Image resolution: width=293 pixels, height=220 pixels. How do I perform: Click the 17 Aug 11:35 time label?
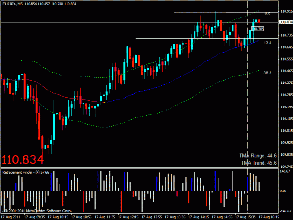click(x=105, y=217)
